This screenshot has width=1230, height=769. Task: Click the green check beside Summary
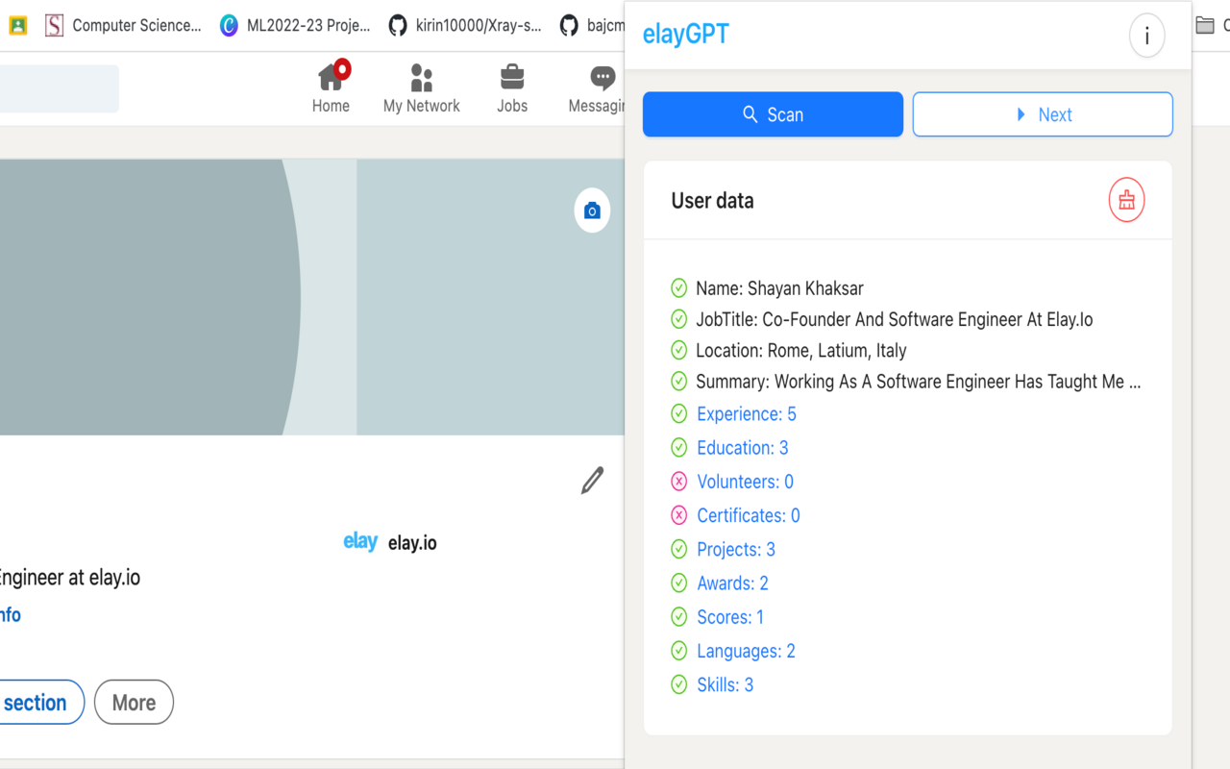pyautogui.click(x=678, y=381)
